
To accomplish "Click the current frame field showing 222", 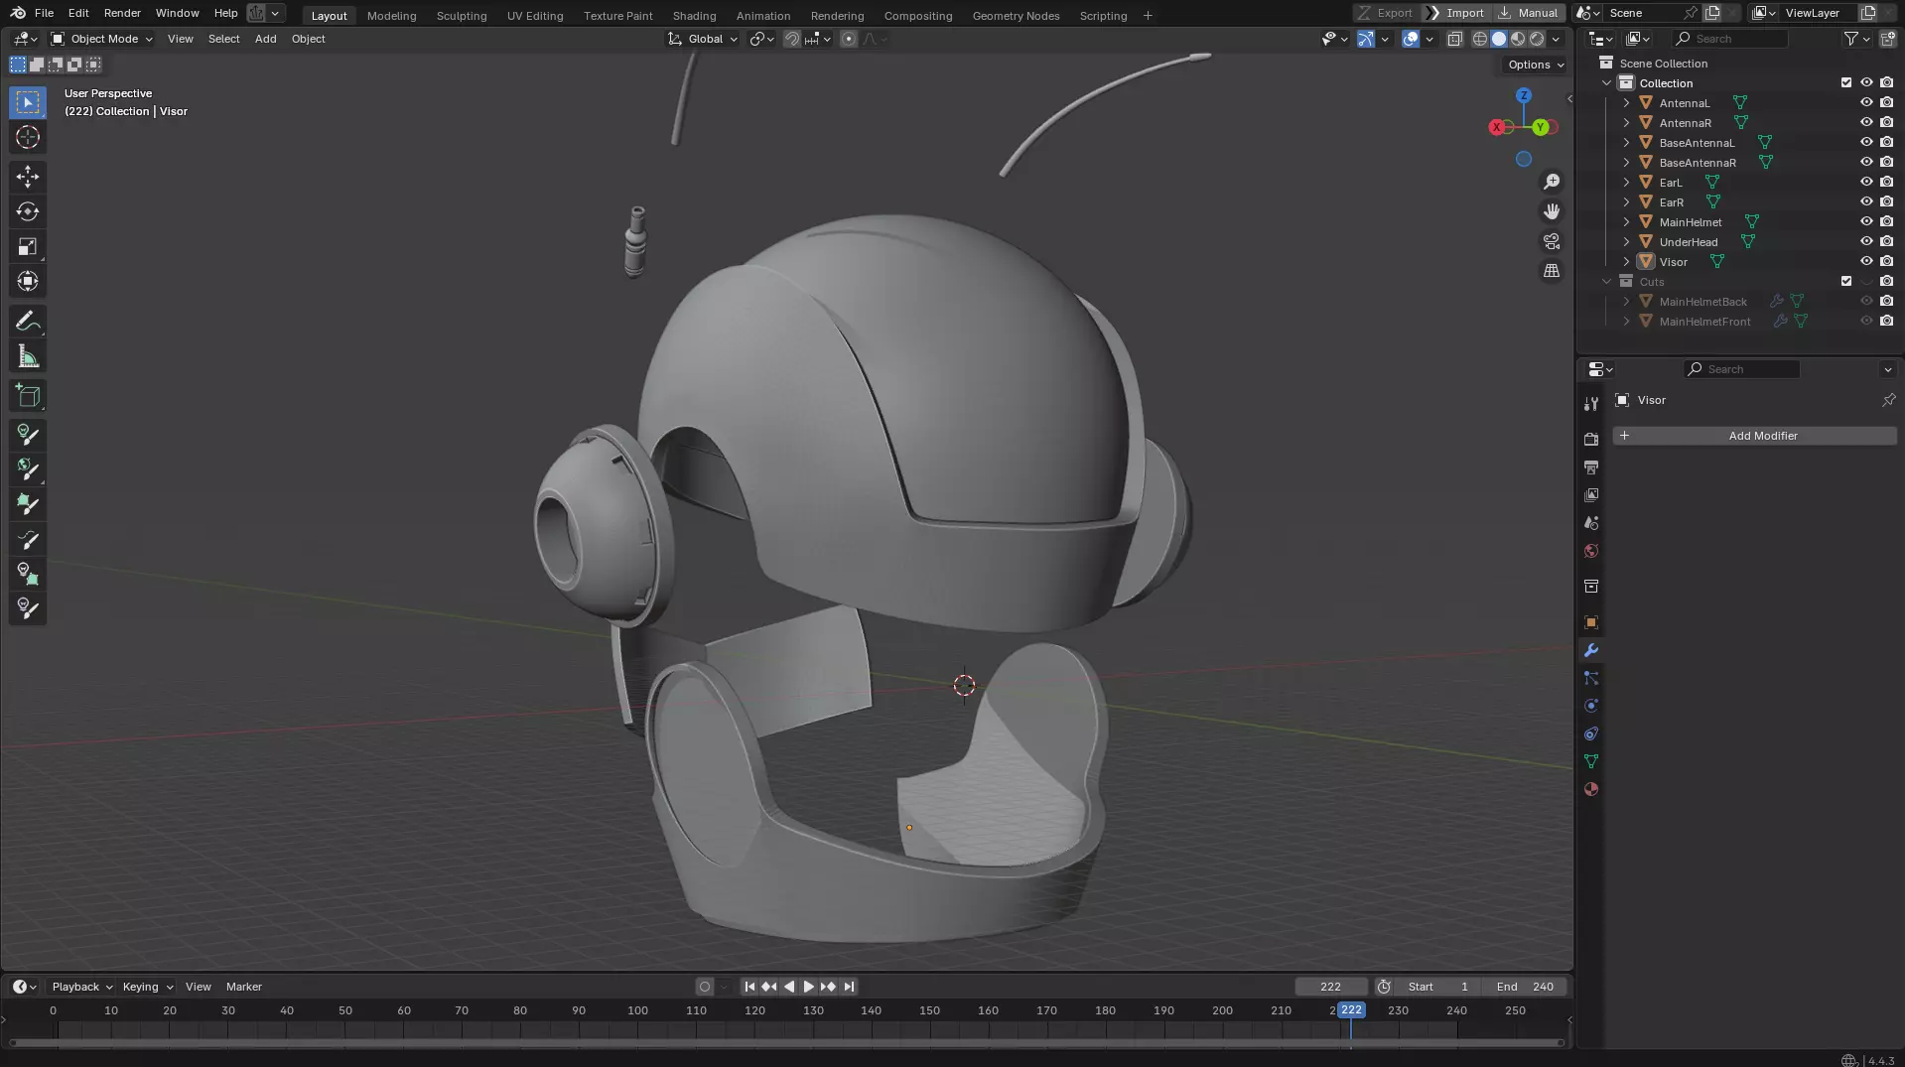I will tap(1330, 987).
